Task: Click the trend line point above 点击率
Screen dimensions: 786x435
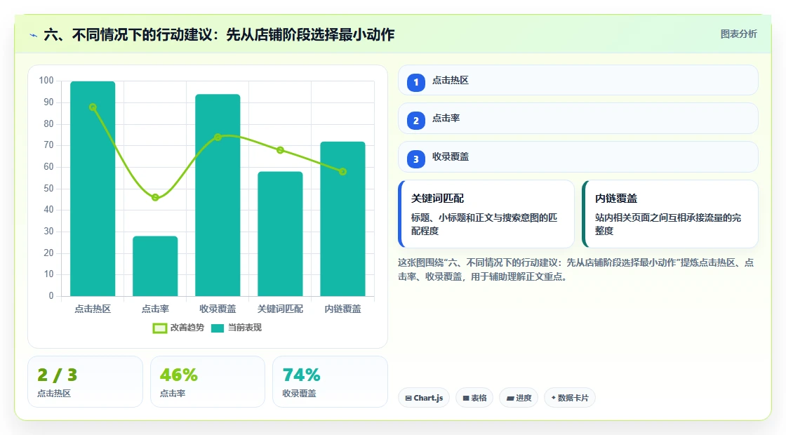Action: click(155, 197)
